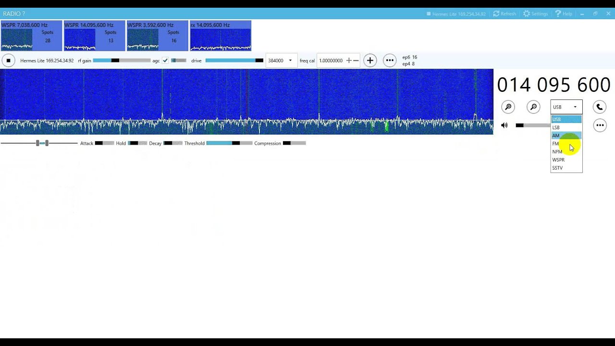The width and height of the screenshot is (615, 346).
Task: Click the agc level slider
Action: 178,61
